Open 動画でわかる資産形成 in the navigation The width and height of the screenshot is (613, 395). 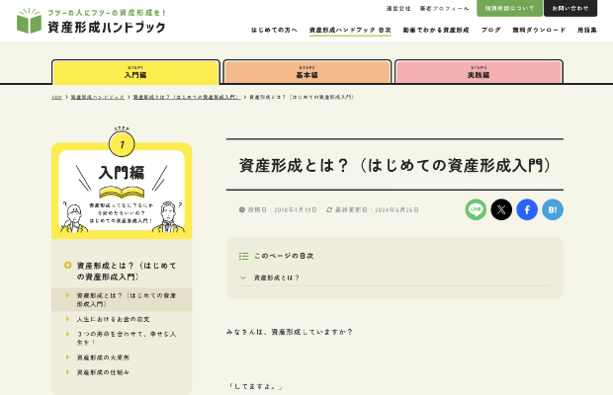435,31
